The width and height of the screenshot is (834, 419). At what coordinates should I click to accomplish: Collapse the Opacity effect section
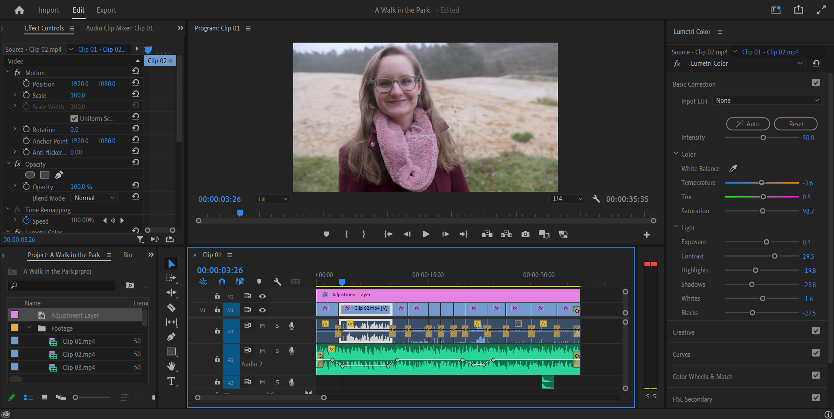8,163
